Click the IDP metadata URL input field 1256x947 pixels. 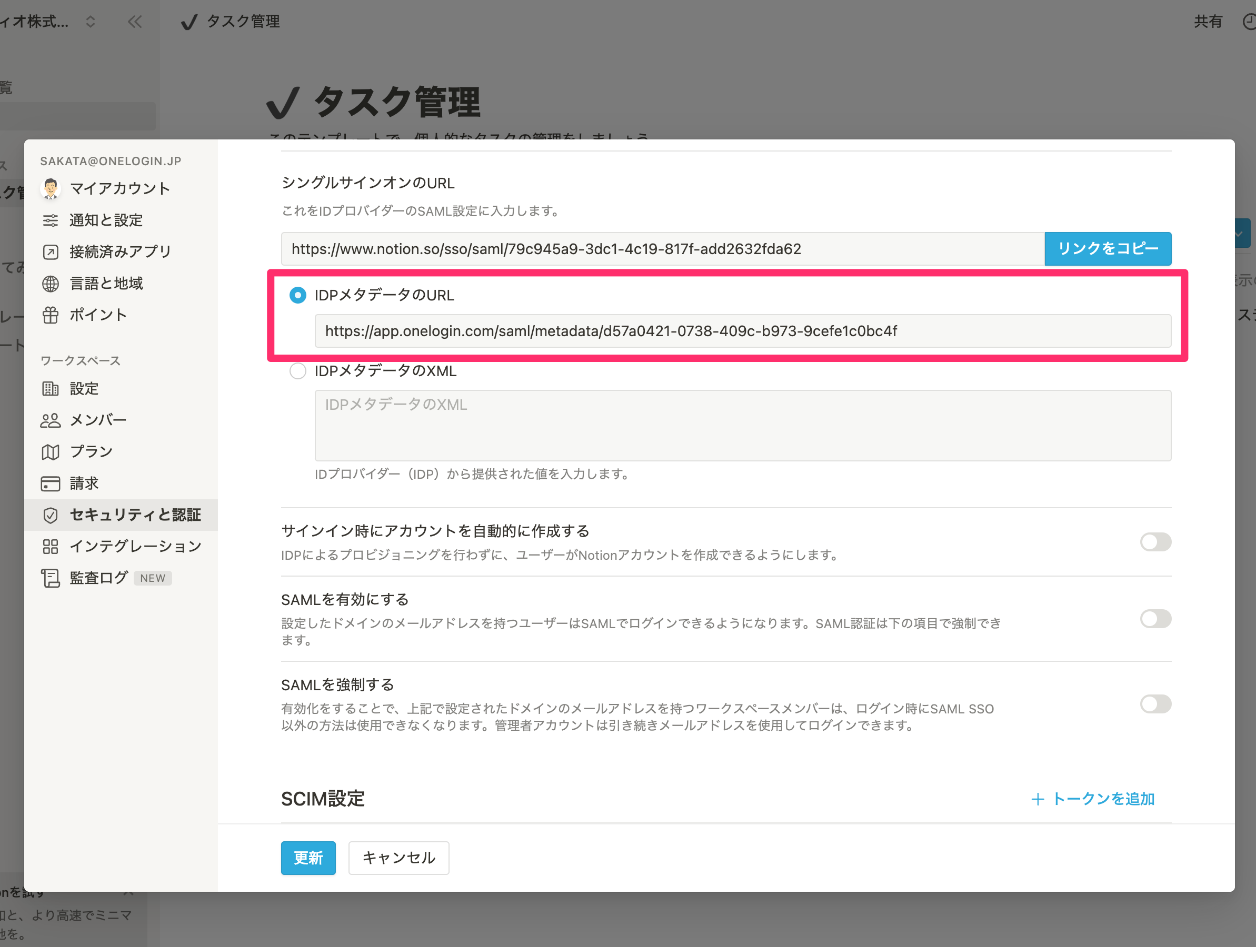click(x=743, y=331)
